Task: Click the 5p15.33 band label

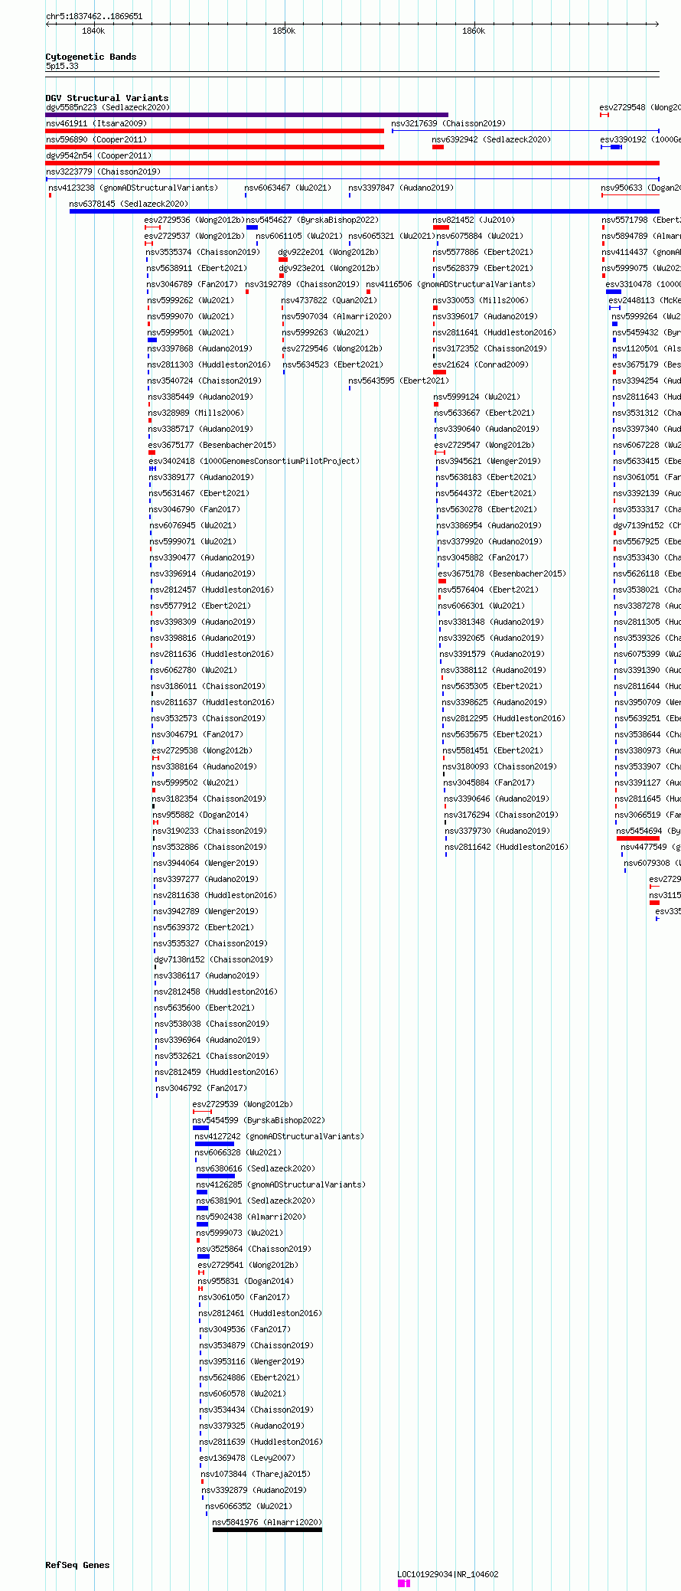Action: click(x=62, y=67)
